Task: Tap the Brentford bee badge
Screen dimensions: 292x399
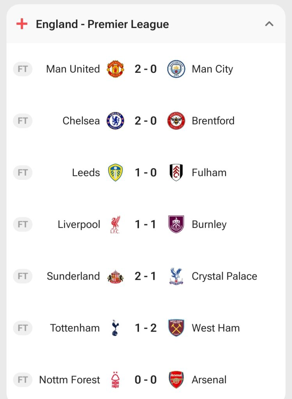Action: (176, 121)
